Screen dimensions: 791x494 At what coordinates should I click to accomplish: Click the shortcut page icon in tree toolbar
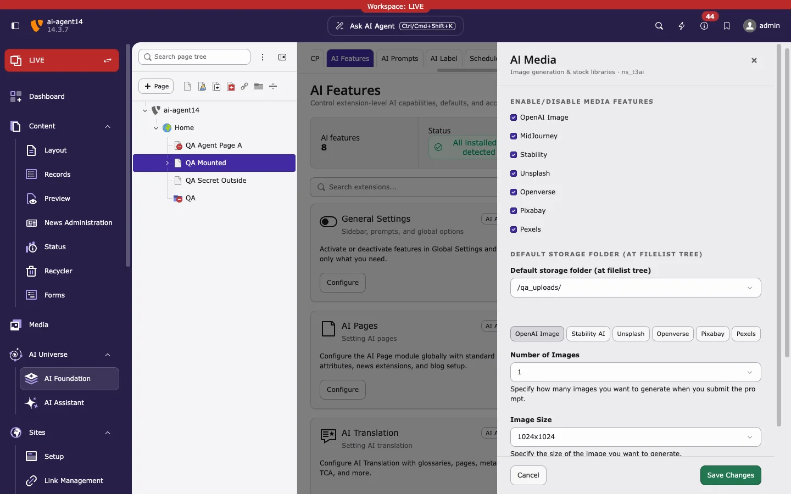pos(216,86)
